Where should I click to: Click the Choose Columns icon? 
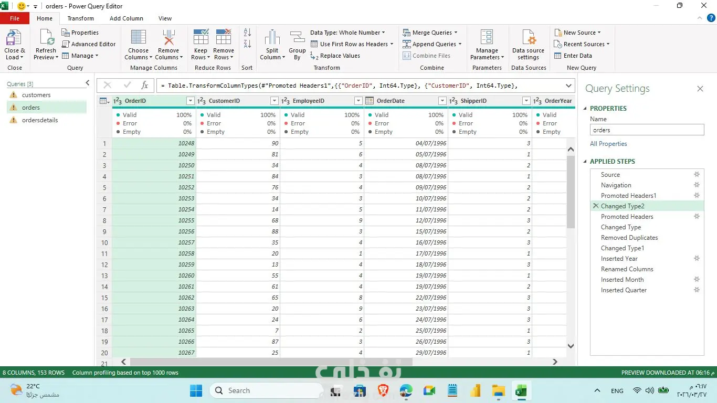(x=138, y=38)
